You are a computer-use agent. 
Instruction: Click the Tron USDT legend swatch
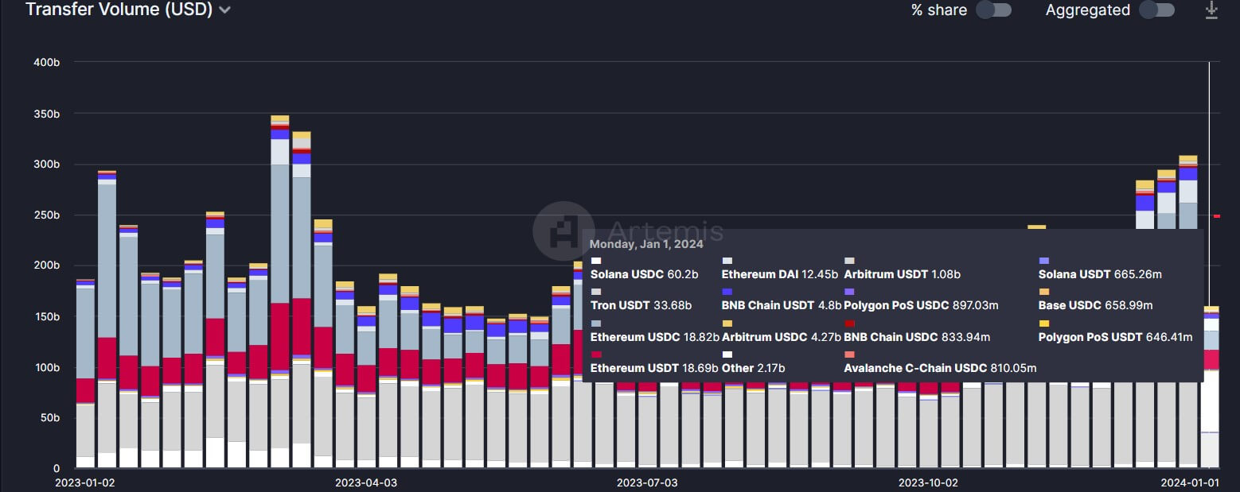click(596, 292)
